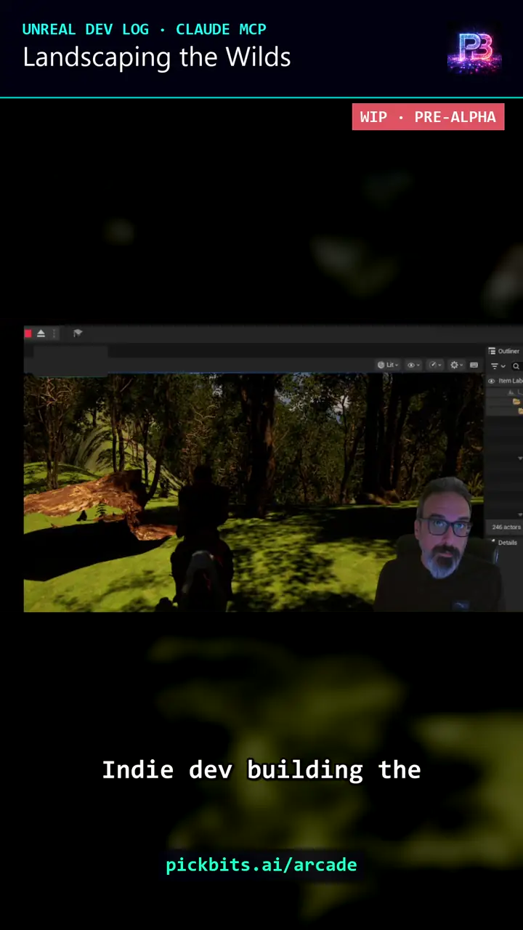
Task: Open the Lit view mode dropdown
Action: pos(388,365)
